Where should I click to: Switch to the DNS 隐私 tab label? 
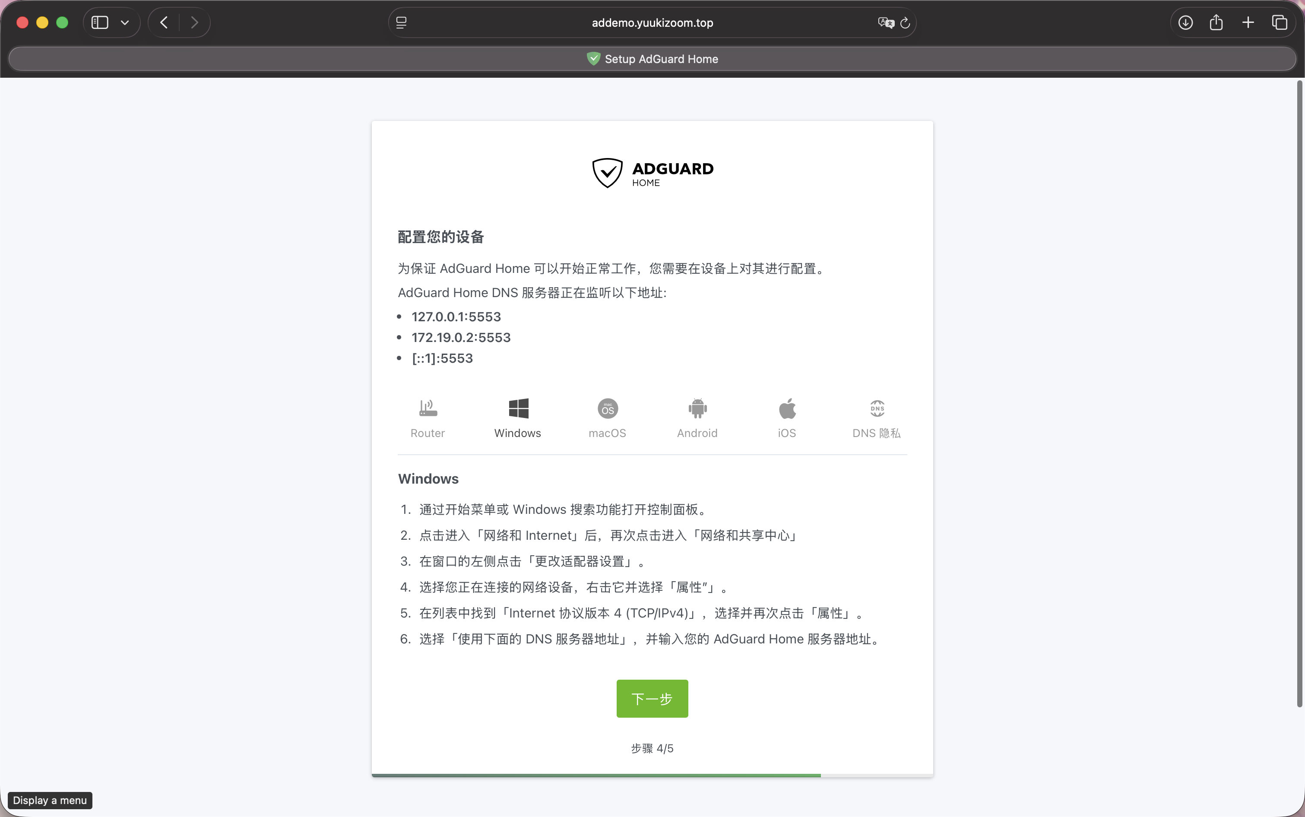pos(877,433)
